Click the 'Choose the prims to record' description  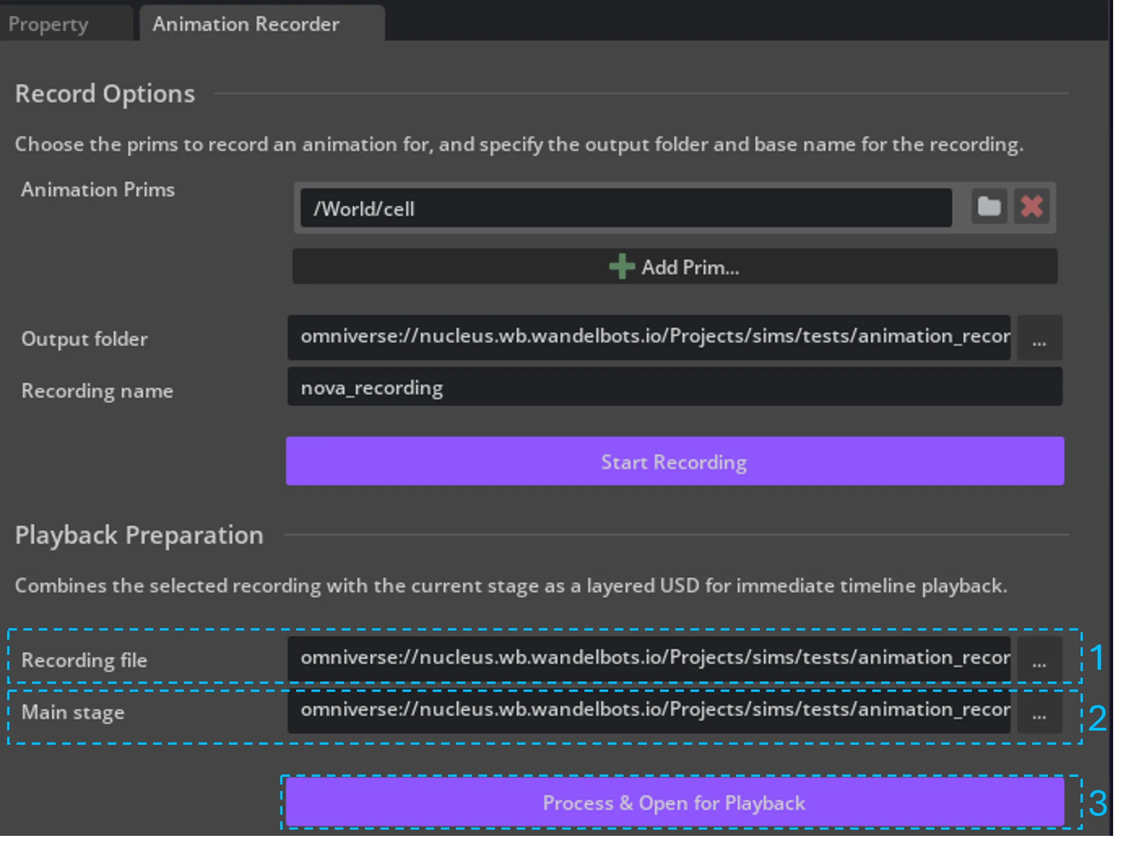(519, 144)
